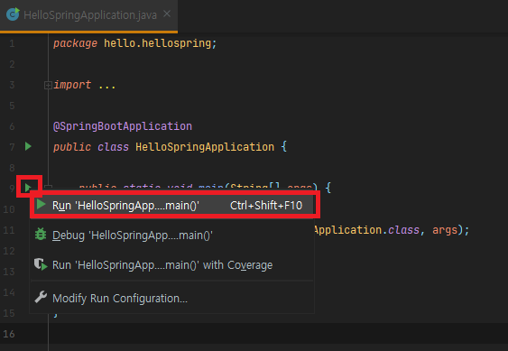Click the shield Coverage icon
The height and width of the screenshot is (351, 508).
point(41,264)
